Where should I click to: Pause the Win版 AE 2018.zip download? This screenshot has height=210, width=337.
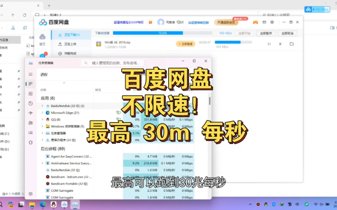[x=269, y=44]
